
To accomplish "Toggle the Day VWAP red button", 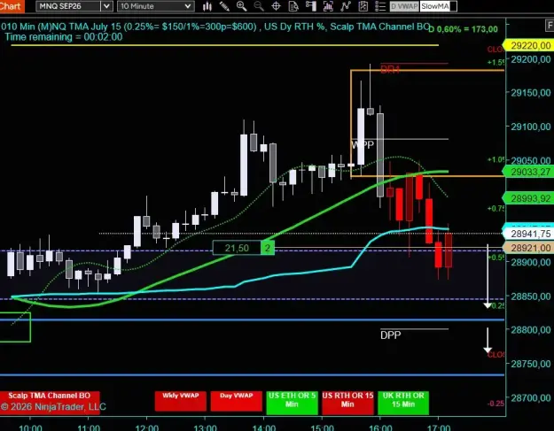I will coord(237,401).
